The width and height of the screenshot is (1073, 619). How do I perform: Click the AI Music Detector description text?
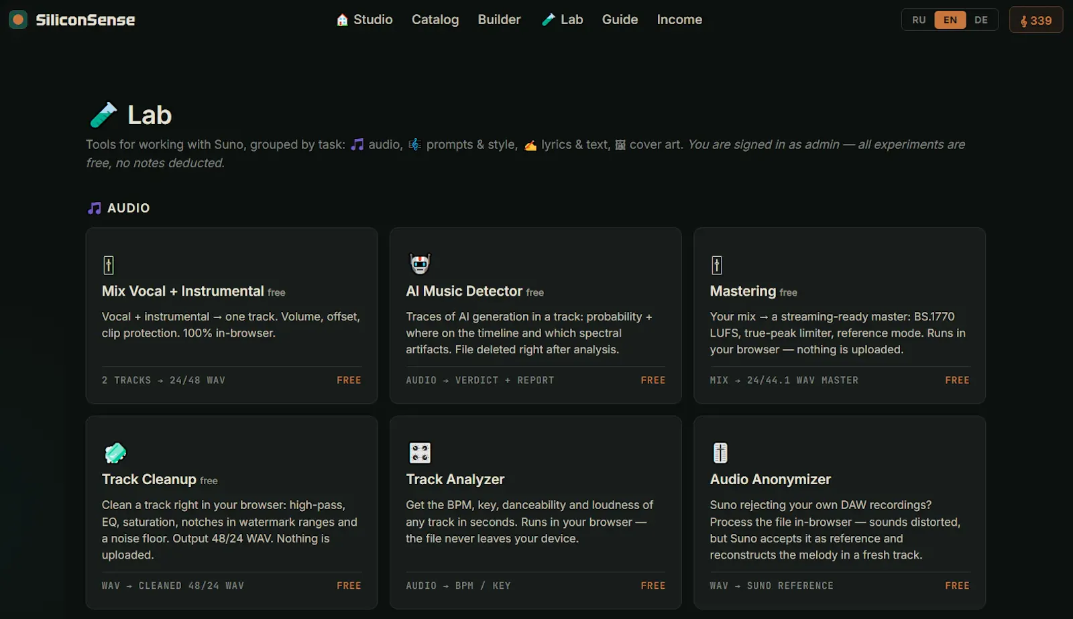tap(529, 333)
